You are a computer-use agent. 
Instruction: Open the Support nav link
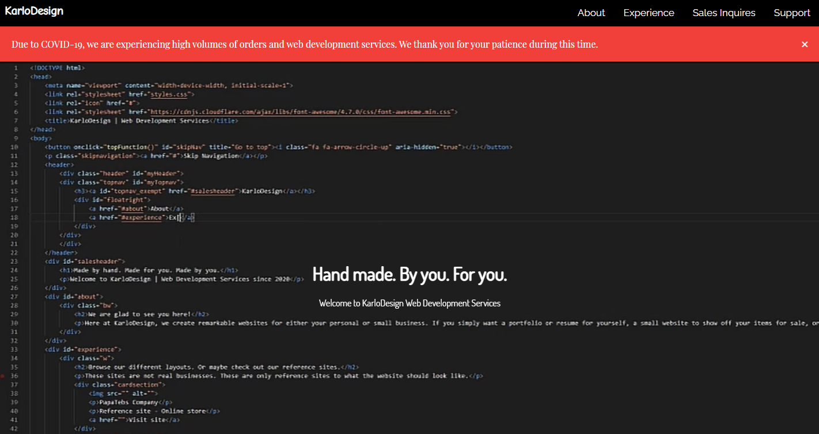pyautogui.click(x=792, y=13)
